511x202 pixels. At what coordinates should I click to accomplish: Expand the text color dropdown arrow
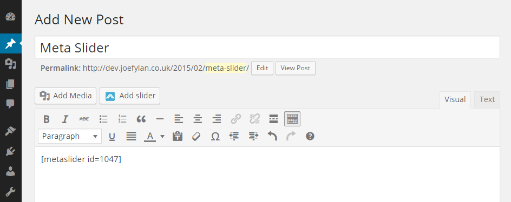[x=162, y=136]
